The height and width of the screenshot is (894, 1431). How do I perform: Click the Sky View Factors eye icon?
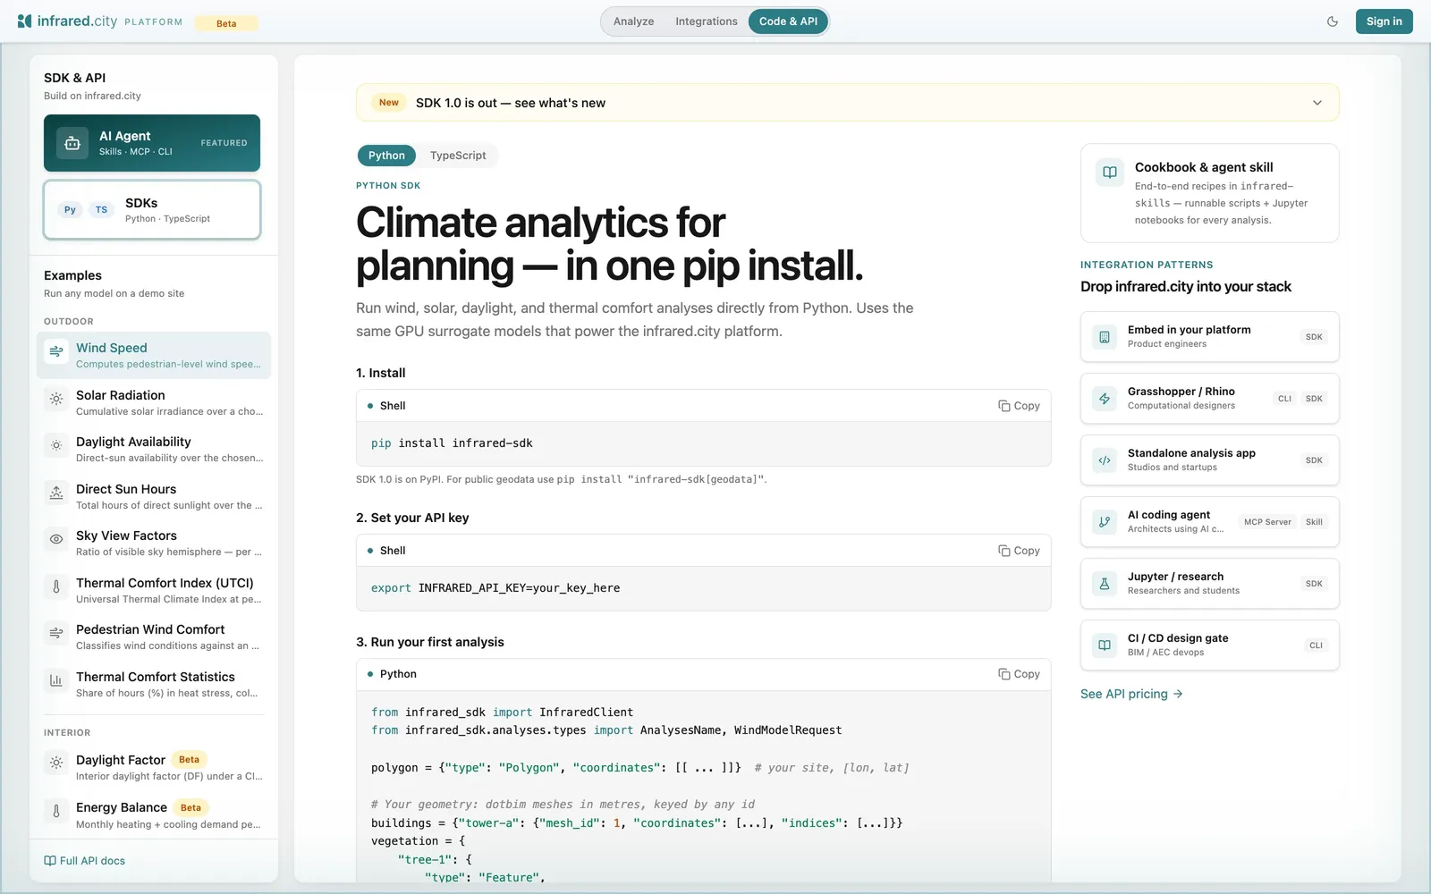pyautogui.click(x=56, y=539)
